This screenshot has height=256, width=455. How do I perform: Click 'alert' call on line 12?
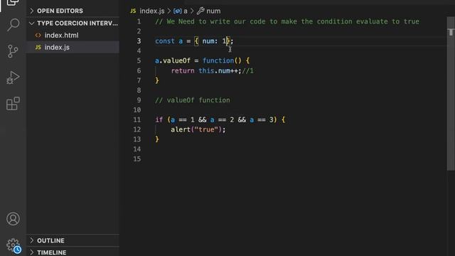181,129
